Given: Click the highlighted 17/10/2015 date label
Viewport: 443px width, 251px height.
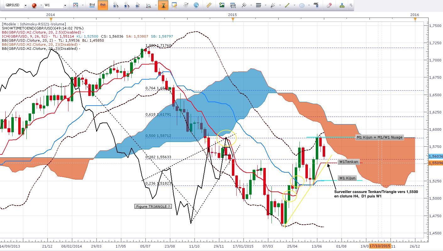Looking at the screenshot, I should tap(380, 246).
